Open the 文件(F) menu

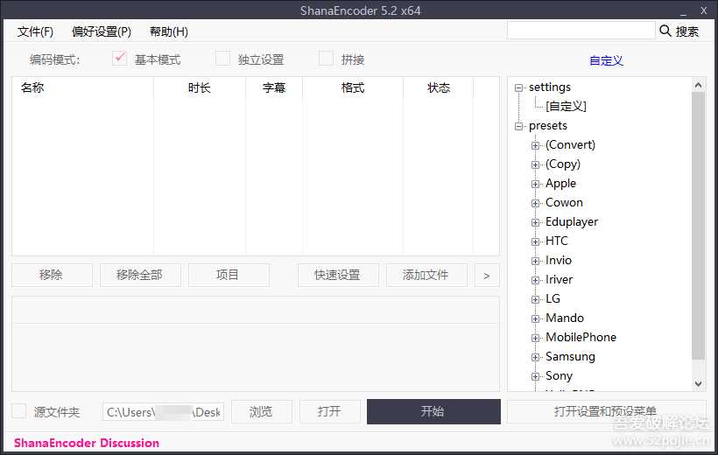click(x=35, y=31)
